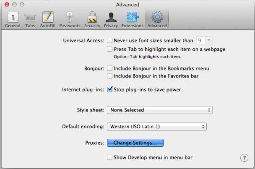The height and width of the screenshot is (169, 255).
Task: Open the Privacy silhouette pane
Action: tap(111, 20)
